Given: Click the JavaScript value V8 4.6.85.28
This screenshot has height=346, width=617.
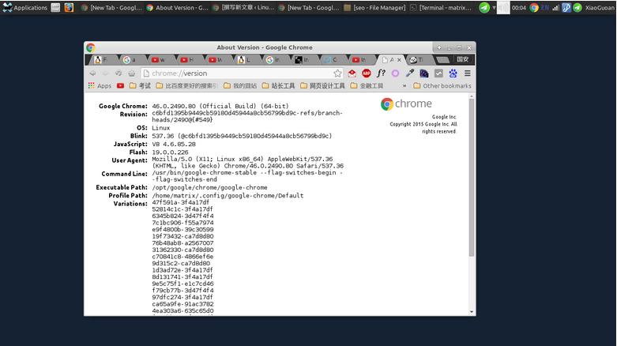Looking at the screenshot, I should click(x=174, y=144).
